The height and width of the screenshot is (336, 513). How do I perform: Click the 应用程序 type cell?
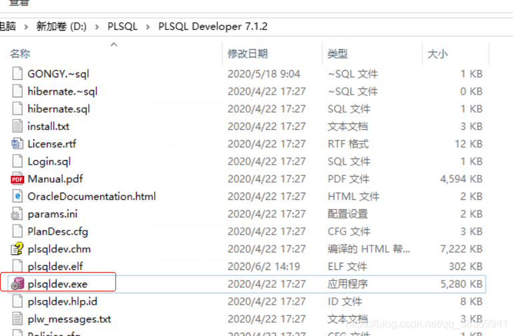pos(348,284)
